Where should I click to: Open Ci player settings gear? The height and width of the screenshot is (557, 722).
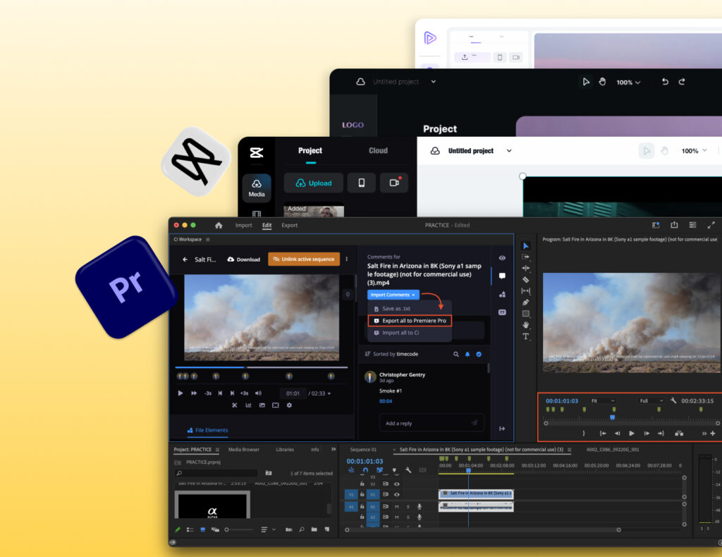[289, 405]
